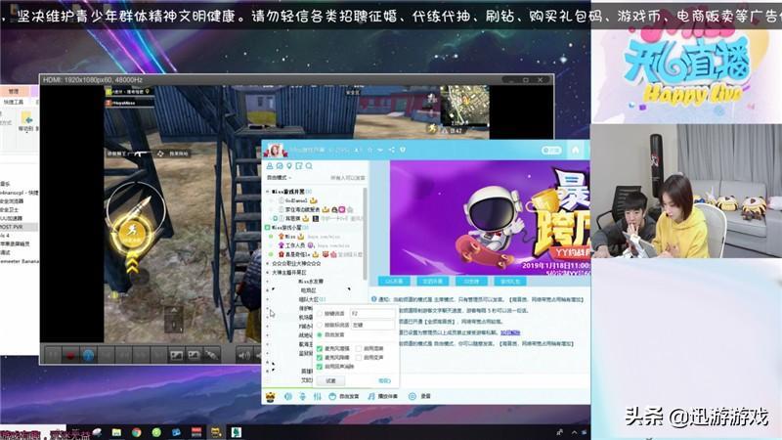Select the 按鼠标说话 radio button
Screen dimensions: 782x440
point(320,325)
